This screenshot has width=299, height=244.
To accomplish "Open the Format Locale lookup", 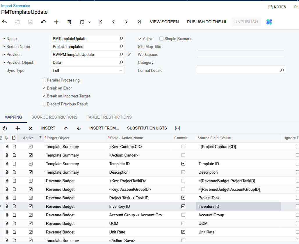I will tap(282, 70).
